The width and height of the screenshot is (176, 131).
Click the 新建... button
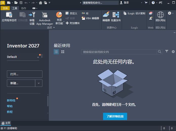tap(21, 83)
